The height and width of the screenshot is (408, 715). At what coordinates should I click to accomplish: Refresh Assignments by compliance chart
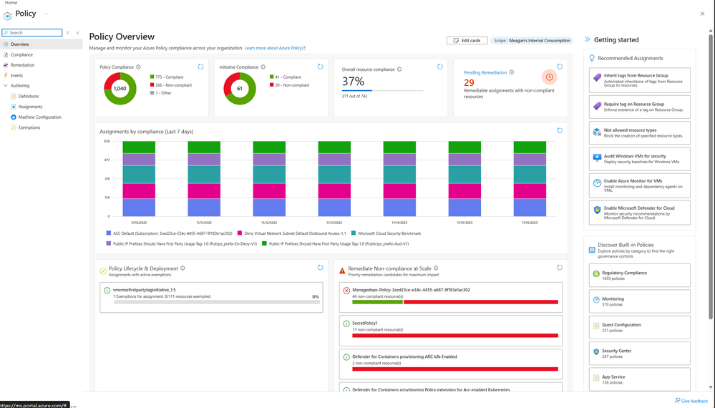pyautogui.click(x=560, y=130)
